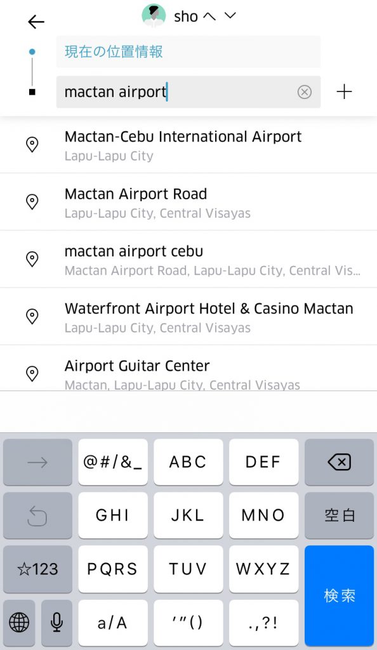Image resolution: width=377 pixels, height=650 pixels.
Task: Tap the 空白 space key
Action: 340,515
